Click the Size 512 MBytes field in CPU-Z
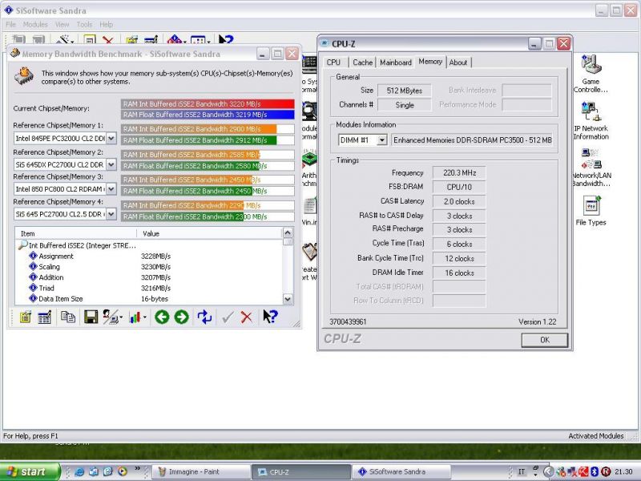Screen dimensions: 641x481 pyautogui.click(x=405, y=91)
